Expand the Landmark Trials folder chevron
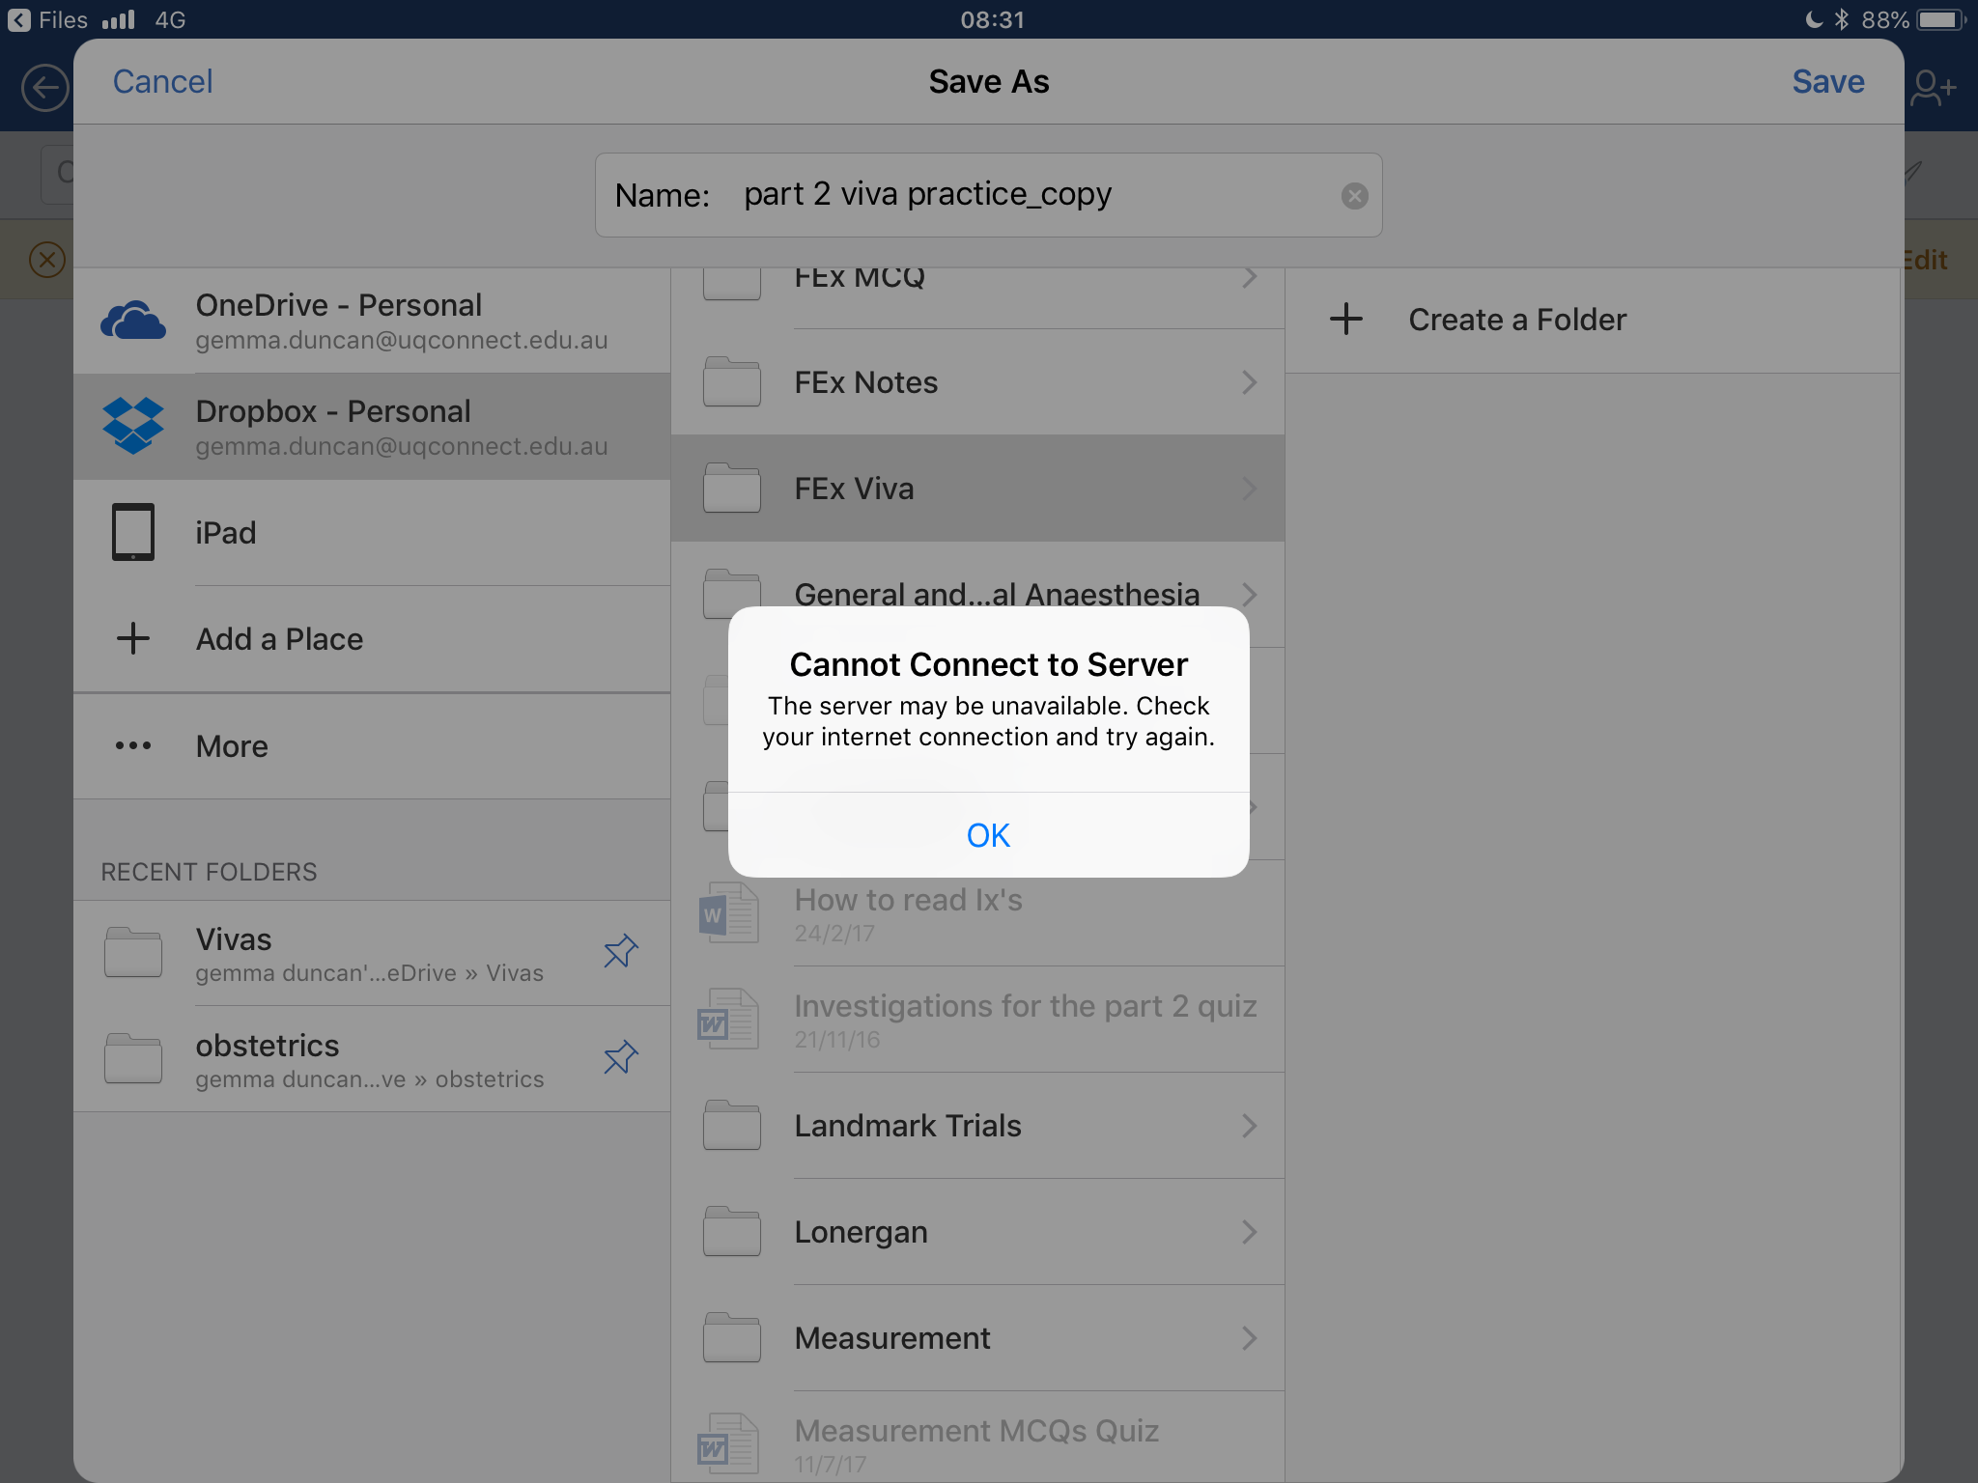The width and height of the screenshot is (1978, 1483). 1249,1126
